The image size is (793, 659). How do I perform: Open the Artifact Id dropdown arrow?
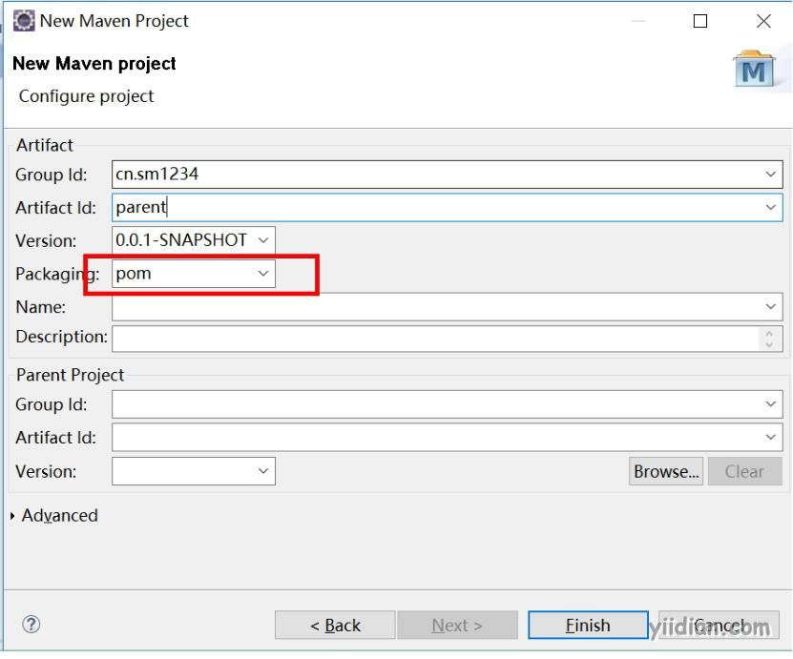click(x=771, y=207)
